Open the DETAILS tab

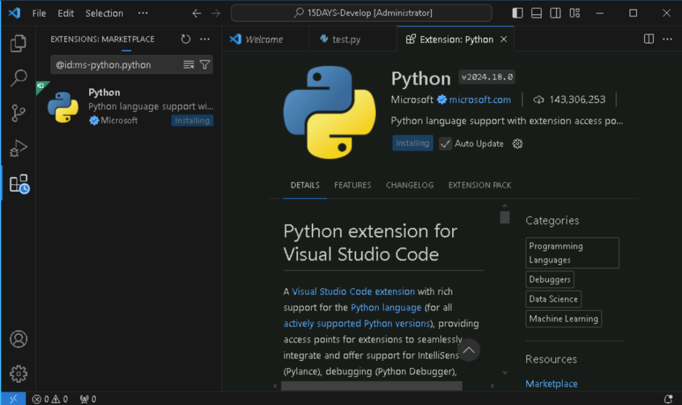(305, 185)
